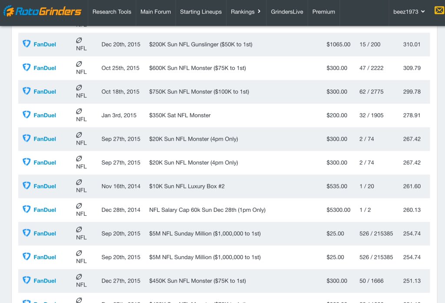Click football icon in Oct 25th, 2015 row

pos(79,64)
